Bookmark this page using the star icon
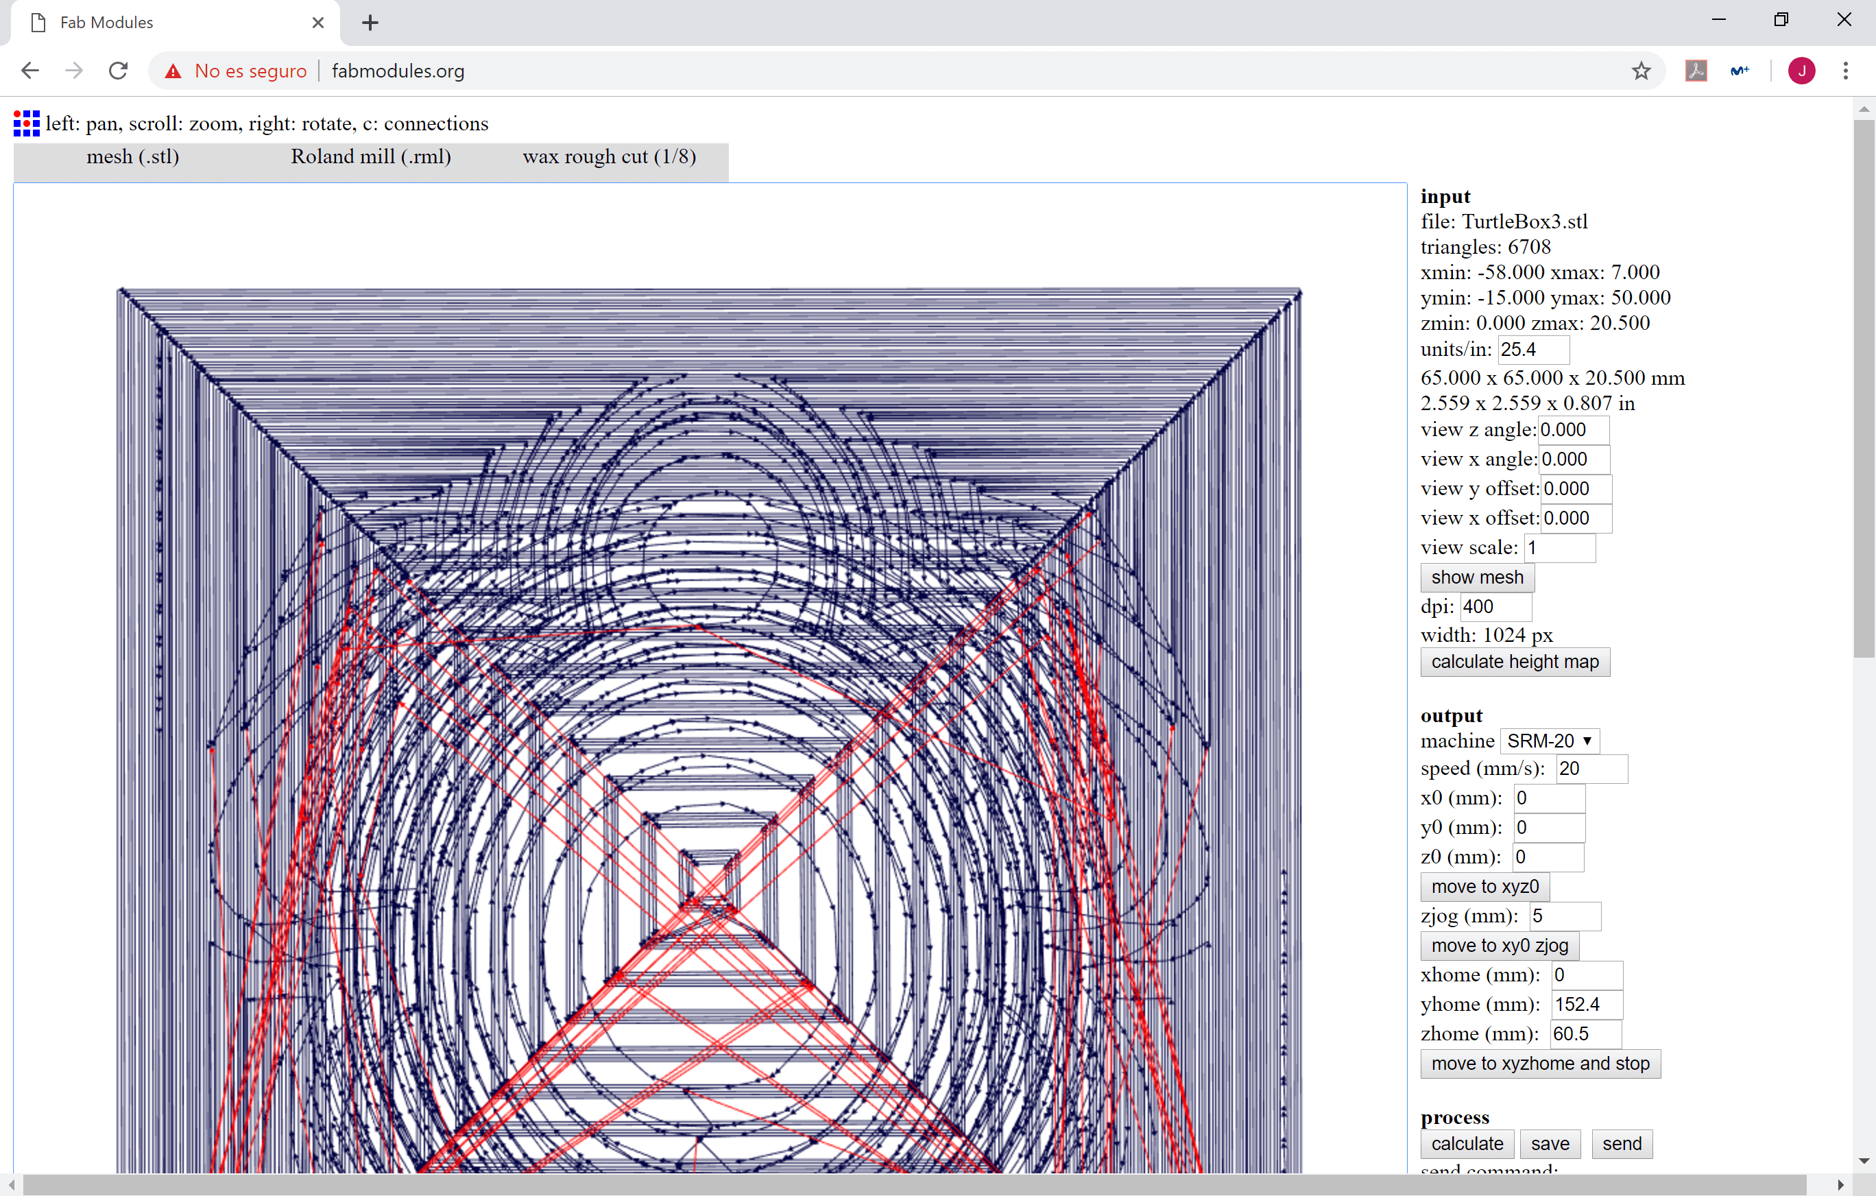This screenshot has width=1876, height=1196. (x=1641, y=71)
